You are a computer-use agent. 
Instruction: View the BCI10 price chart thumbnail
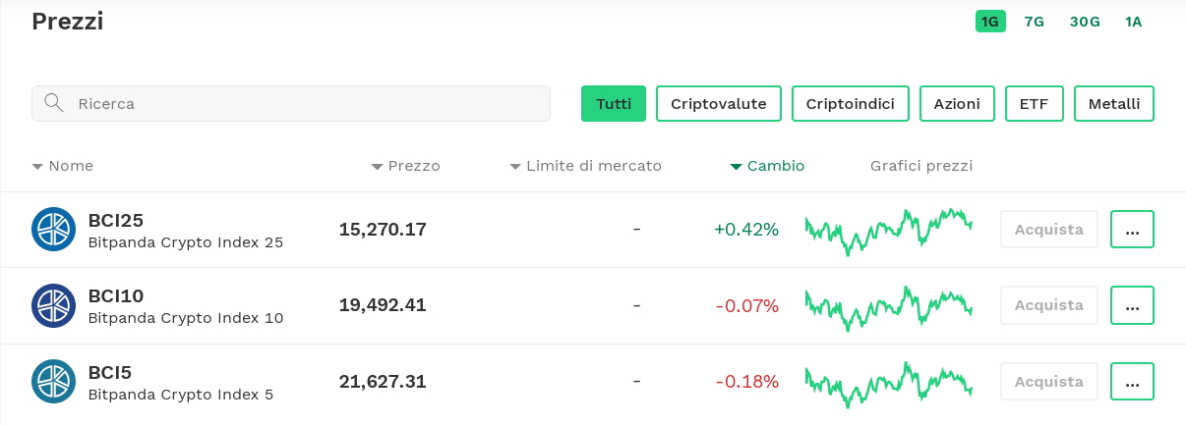click(888, 305)
